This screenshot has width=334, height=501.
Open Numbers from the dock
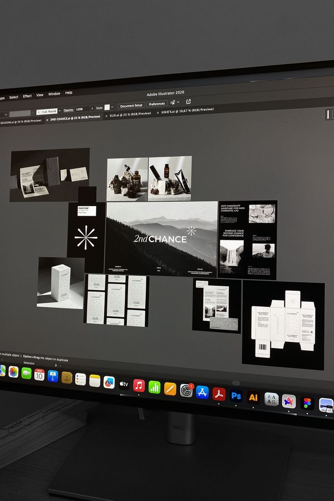154,387
